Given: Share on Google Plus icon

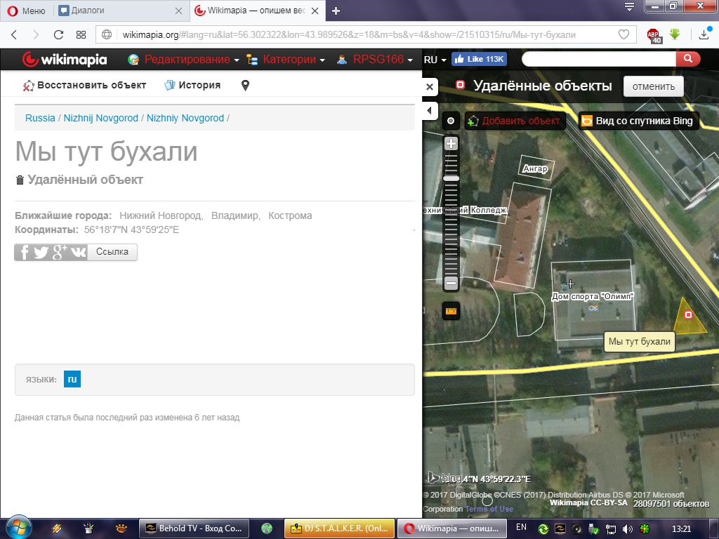Looking at the screenshot, I should tap(59, 252).
